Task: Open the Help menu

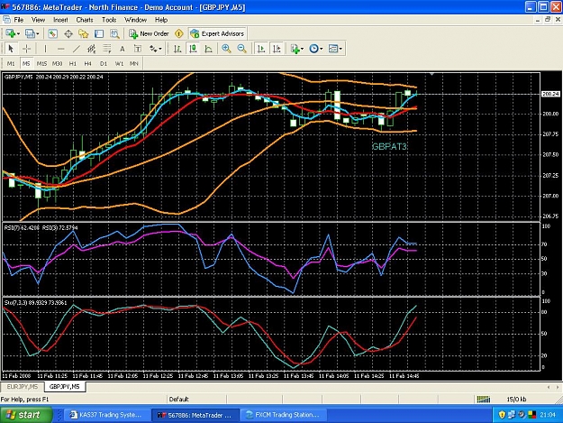Action: tap(161, 20)
